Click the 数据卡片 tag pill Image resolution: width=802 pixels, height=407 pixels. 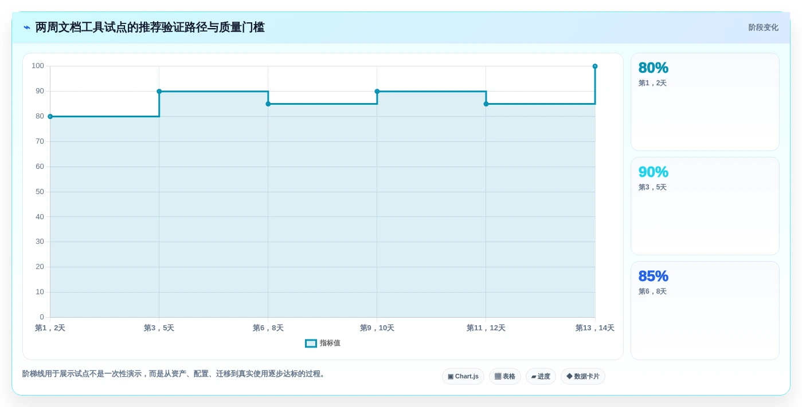pos(583,377)
